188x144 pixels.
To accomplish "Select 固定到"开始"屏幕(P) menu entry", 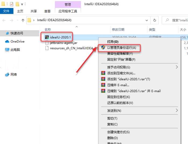I will (121, 59).
